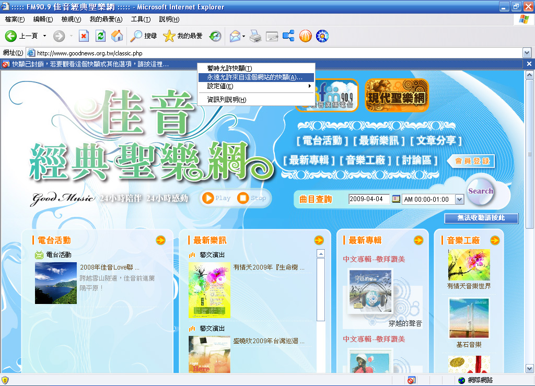Viewport: 535px width, 386px height.
Task: Expand the Forward button history dropdown
Action: [x=71, y=36]
